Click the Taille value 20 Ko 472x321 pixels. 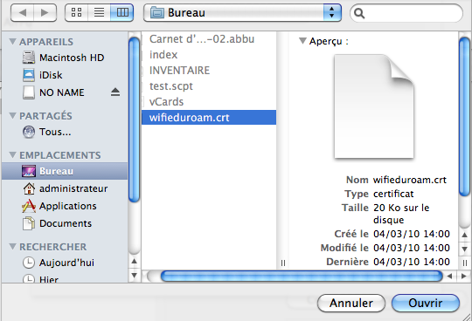click(401, 214)
